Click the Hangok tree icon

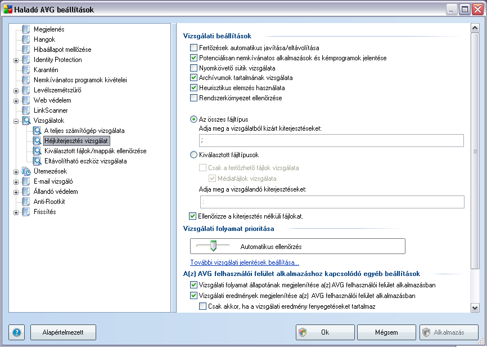click(26, 39)
